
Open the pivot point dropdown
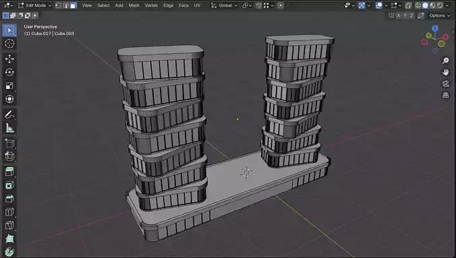tap(247, 5)
